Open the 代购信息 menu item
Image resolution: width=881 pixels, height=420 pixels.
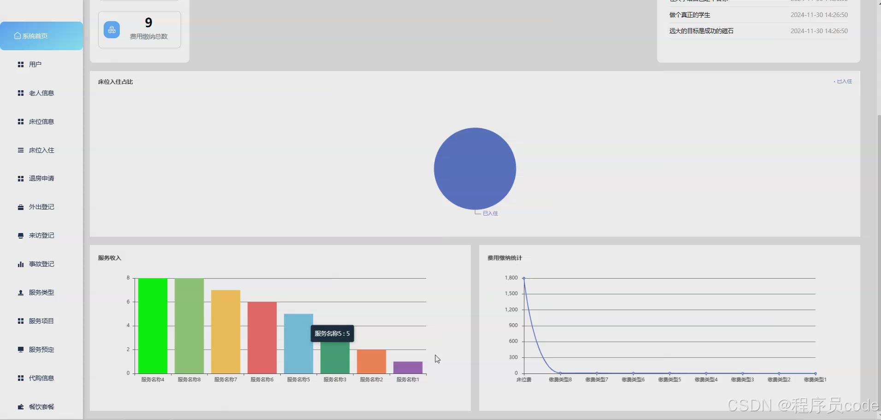(x=41, y=378)
